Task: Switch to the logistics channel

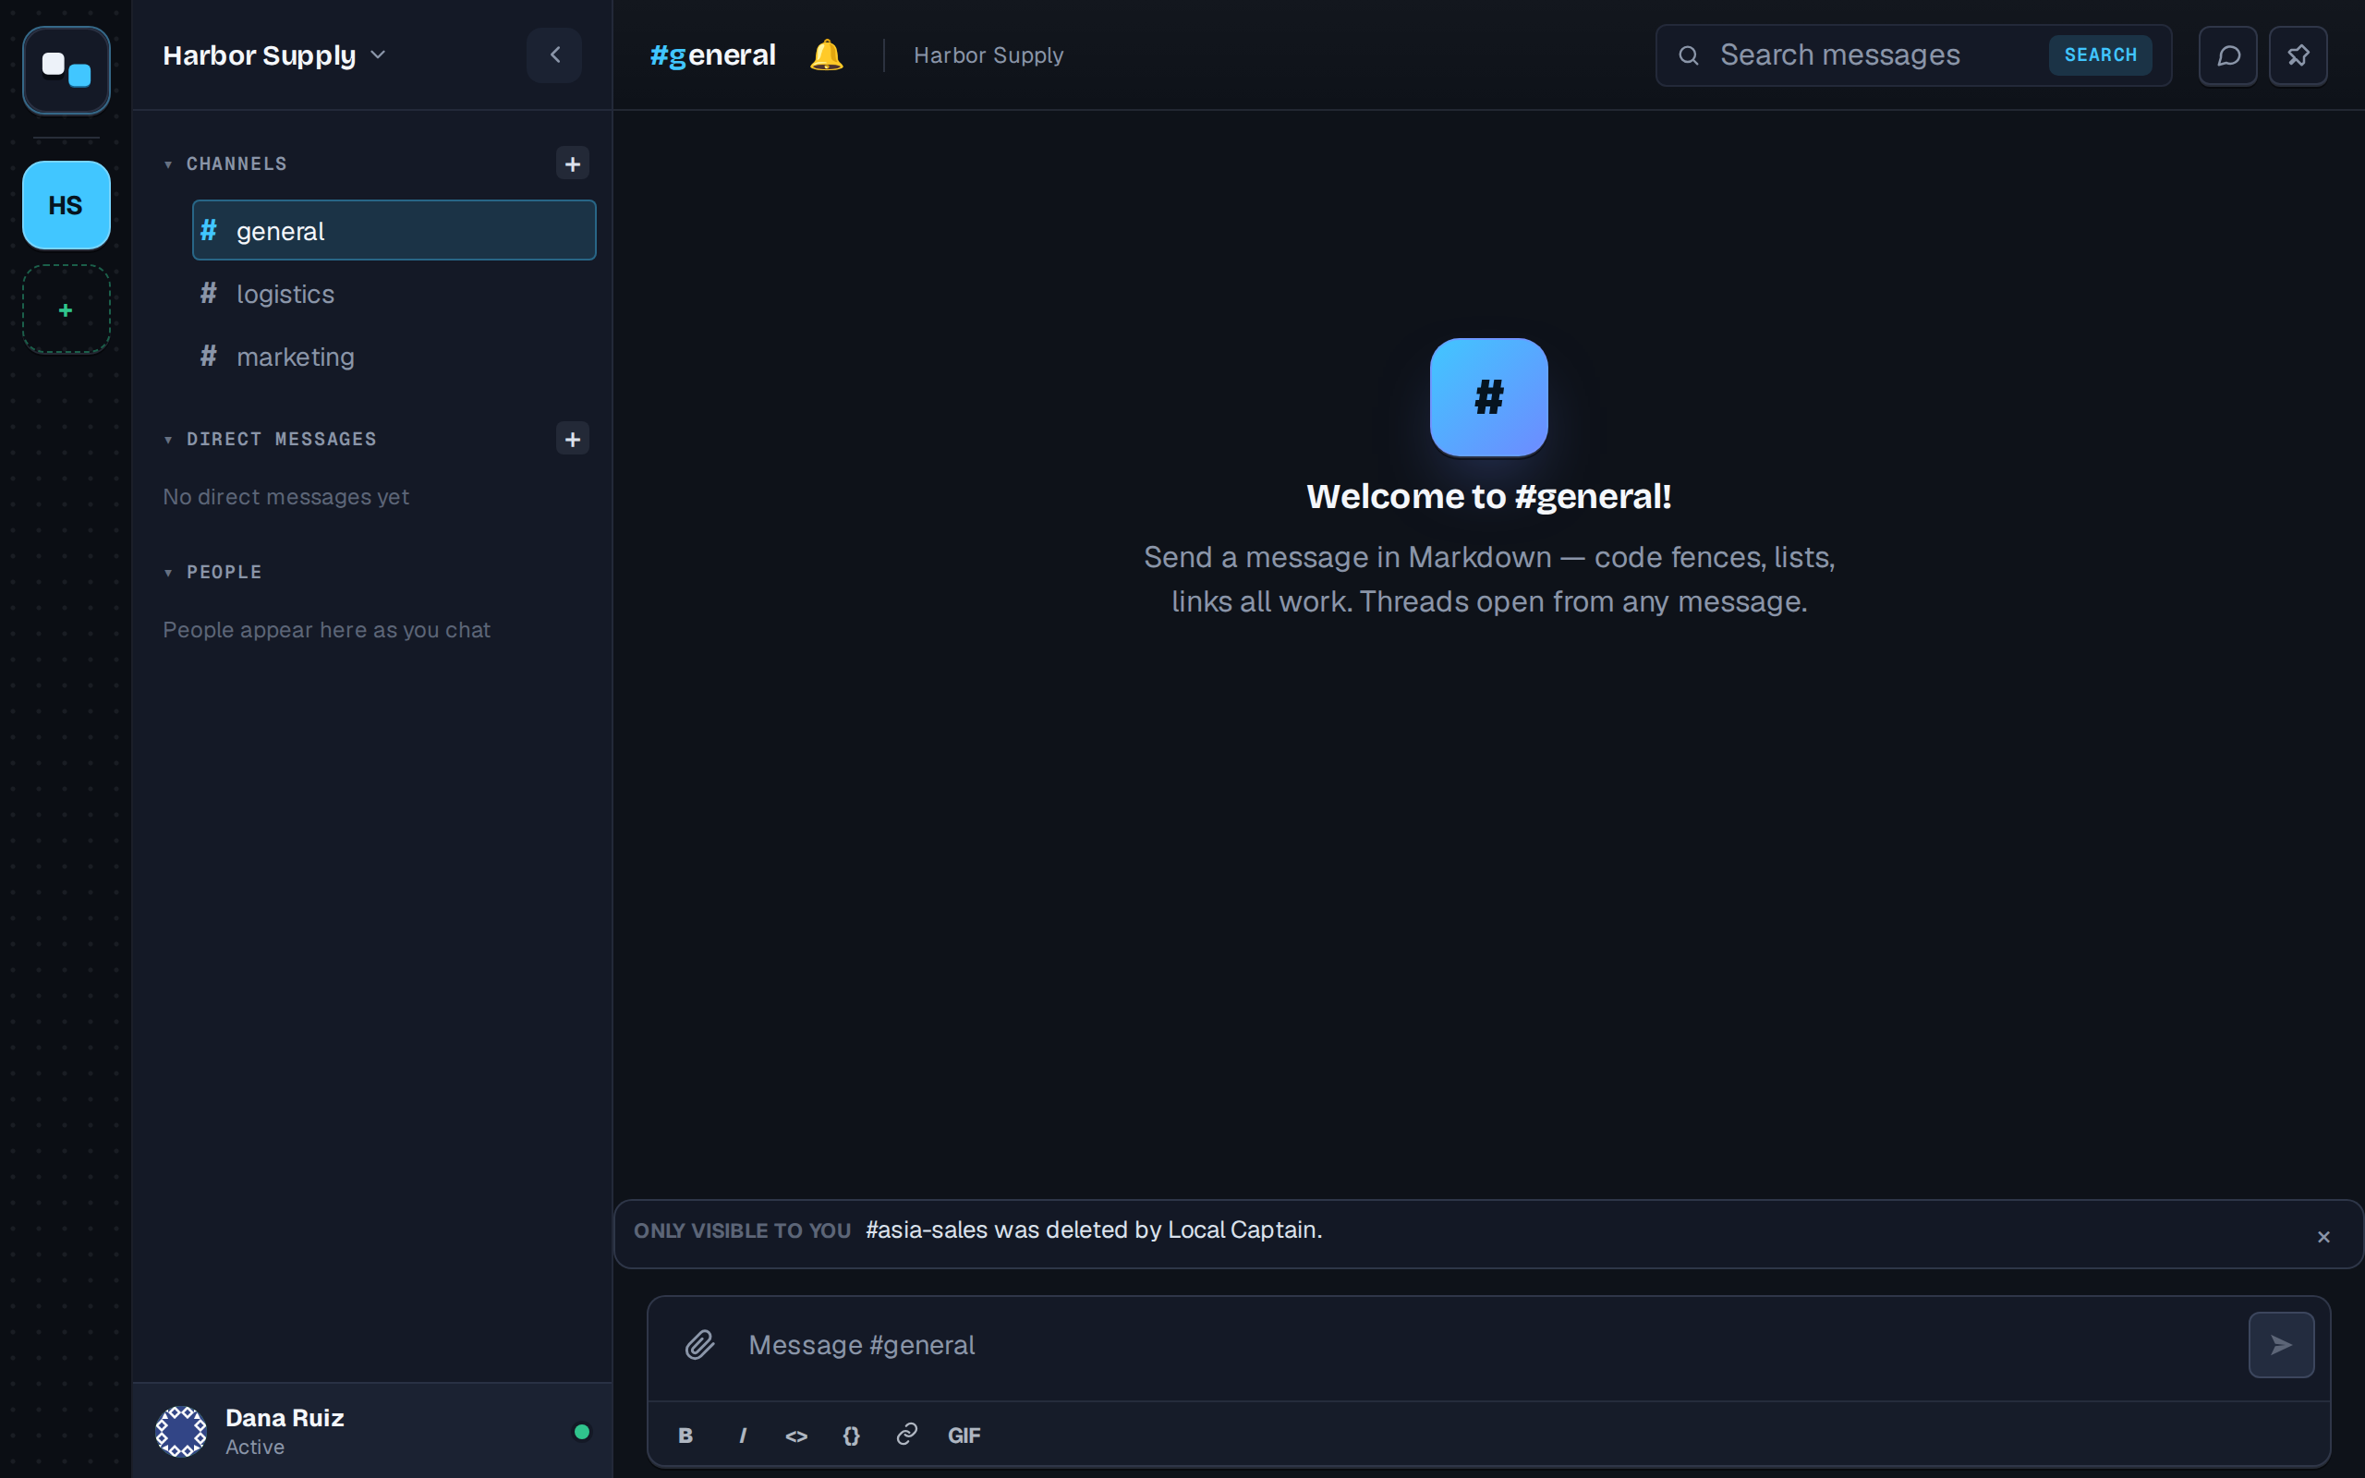Action: 394,293
